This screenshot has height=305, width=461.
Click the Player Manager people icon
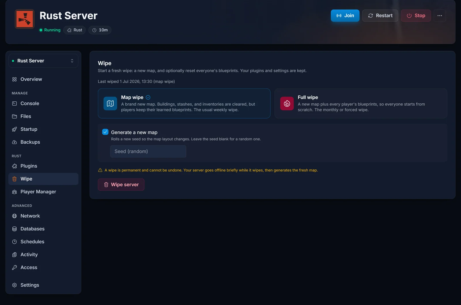pyautogui.click(x=14, y=192)
